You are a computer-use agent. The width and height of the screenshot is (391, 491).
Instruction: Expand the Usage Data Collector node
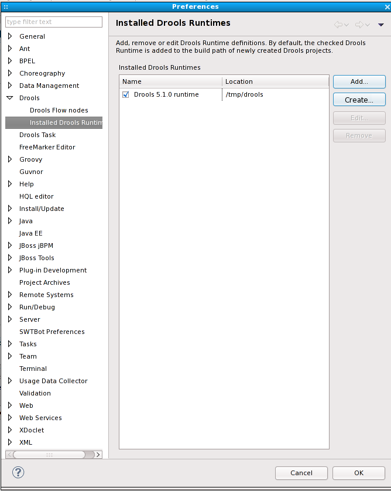(x=10, y=380)
